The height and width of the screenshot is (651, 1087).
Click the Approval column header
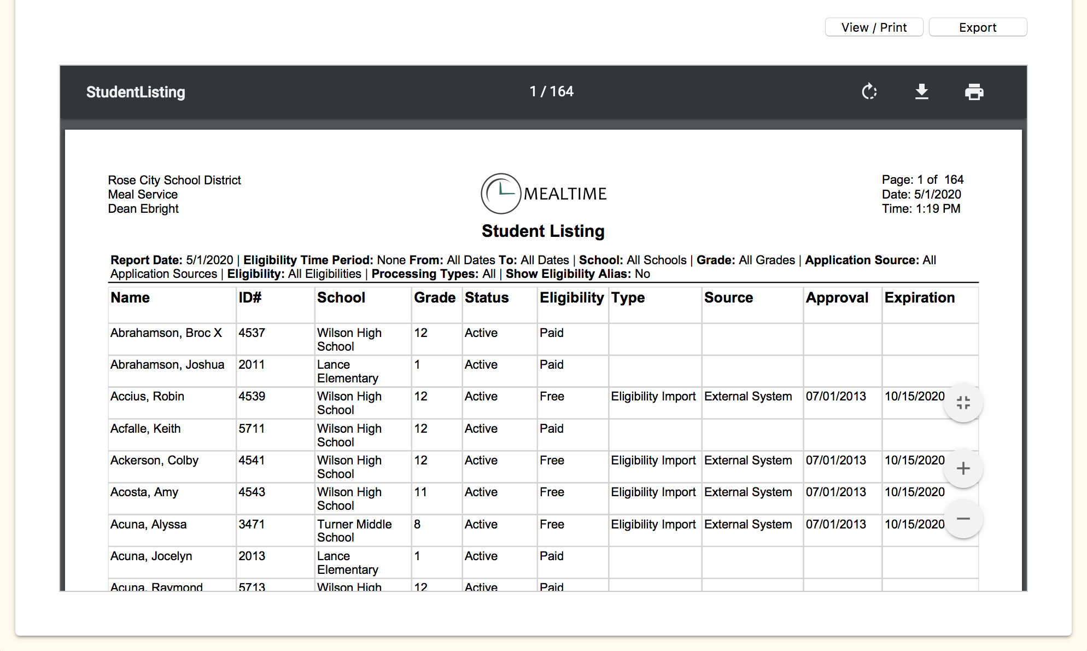[837, 298]
